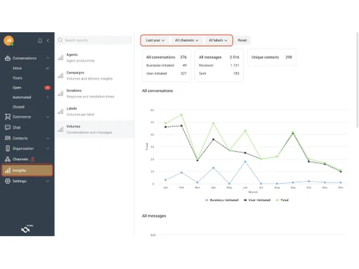
Task: Click the Channels warning triangle icon
Action: [x=32, y=159]
